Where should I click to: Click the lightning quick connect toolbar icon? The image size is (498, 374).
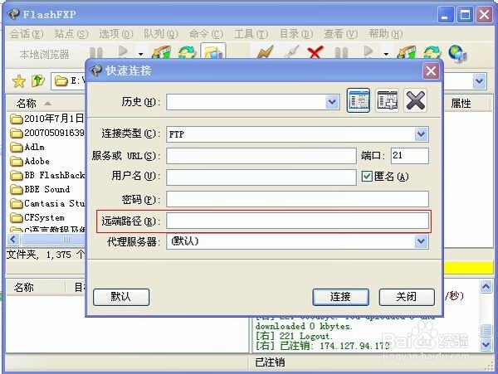(x=265, y=52)
